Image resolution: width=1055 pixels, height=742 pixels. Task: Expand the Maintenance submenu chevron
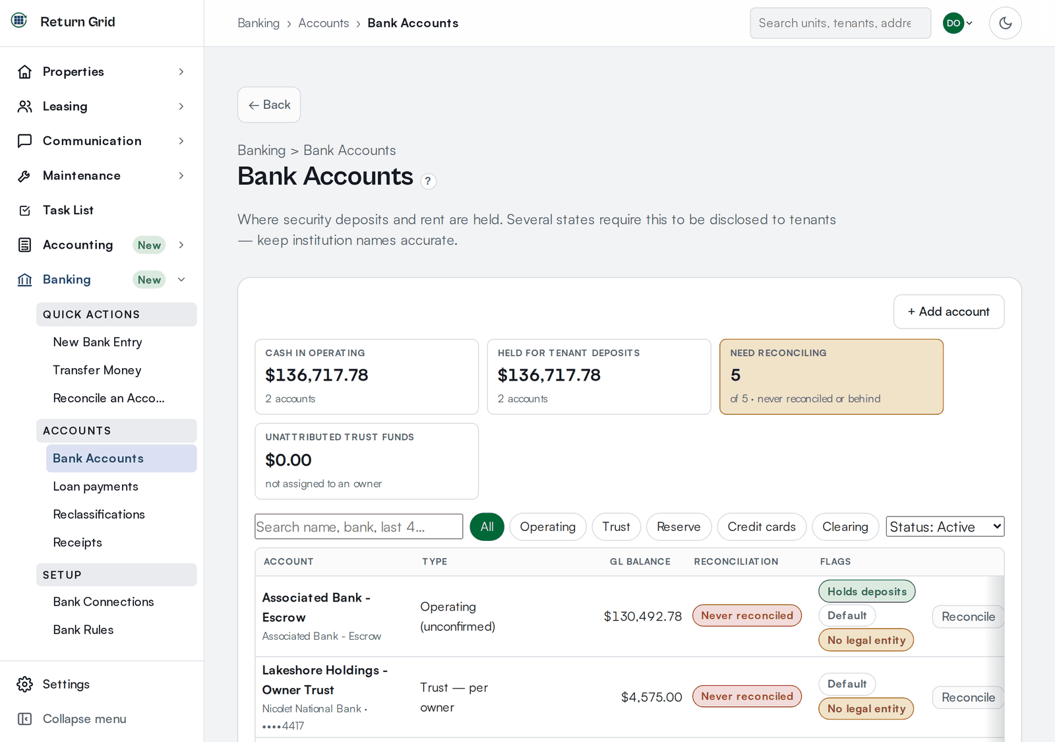pos(181,175)
